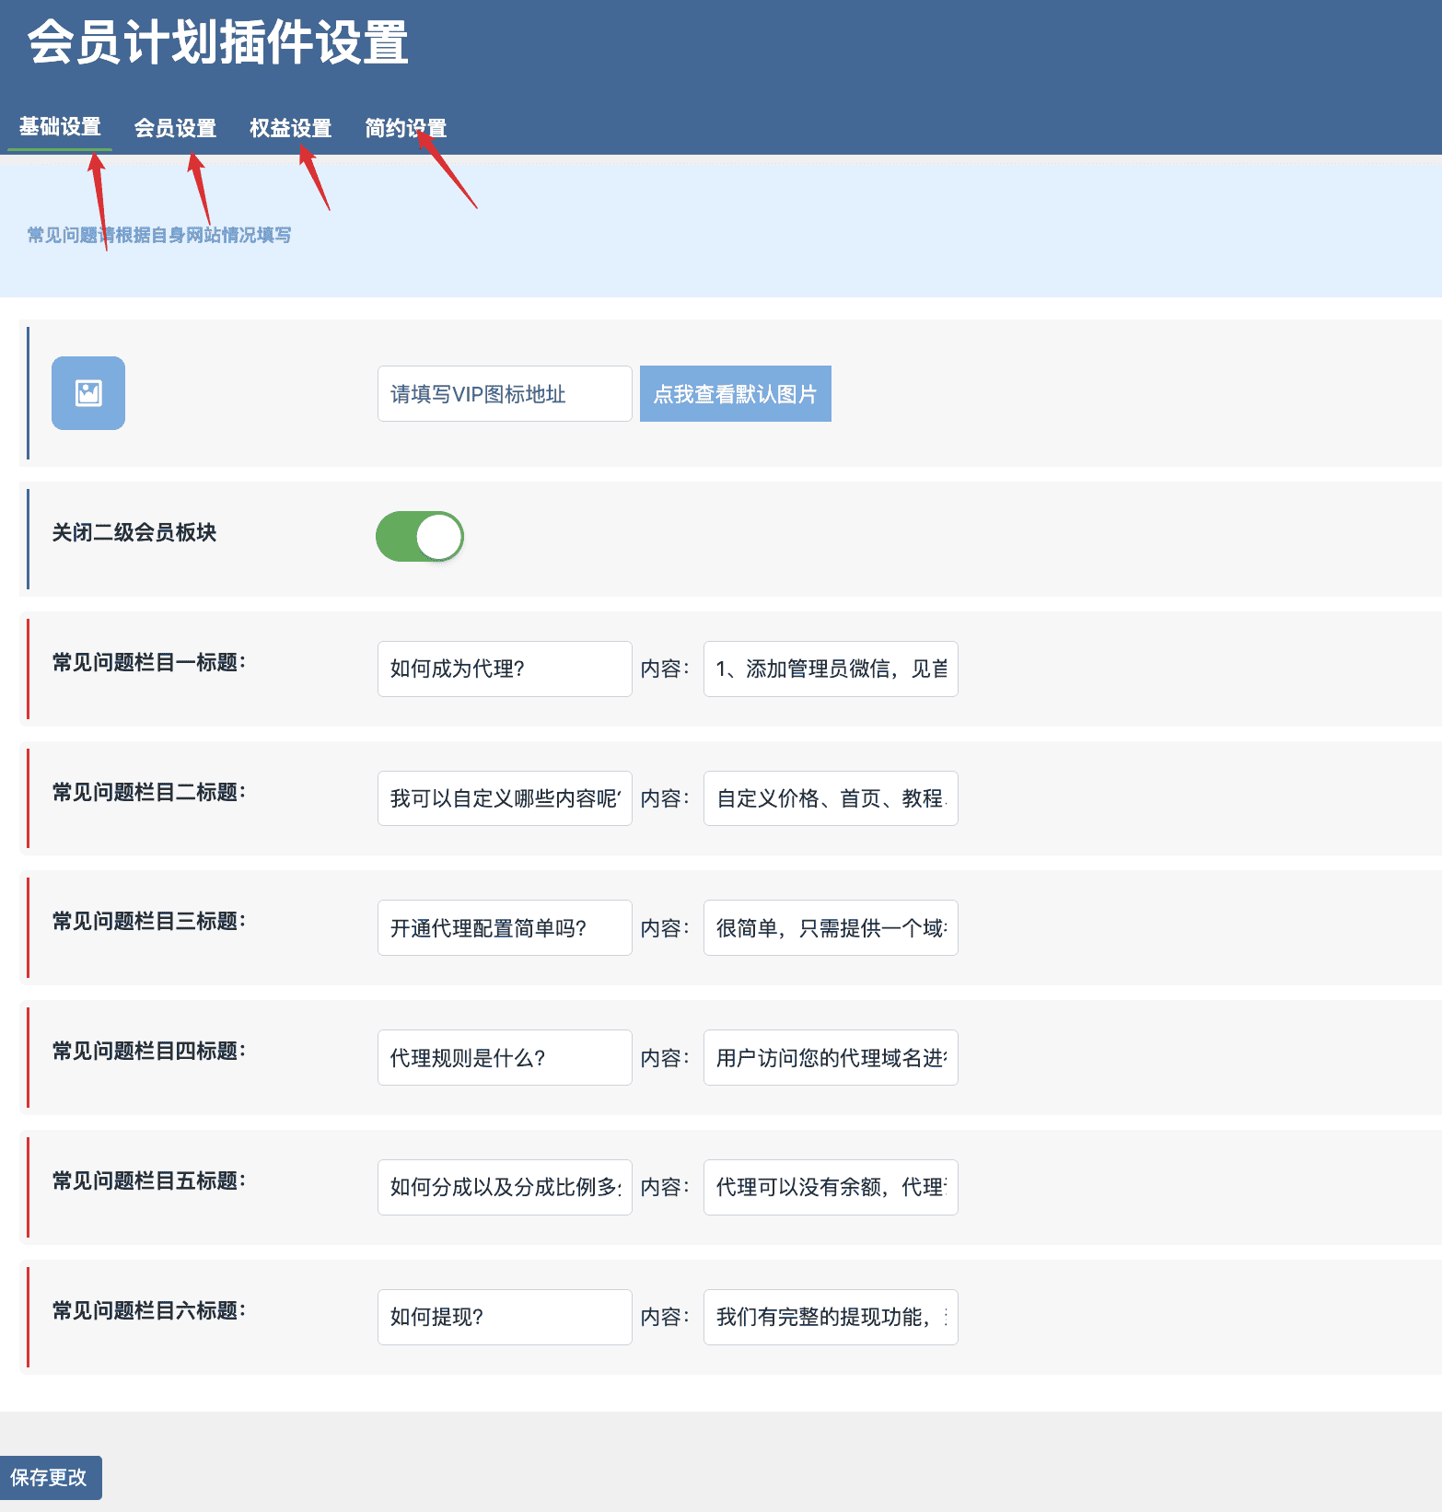Click the 常见问题栏目一标题 label
This screenshot has height=1512, width=1442.
point(149,662)
